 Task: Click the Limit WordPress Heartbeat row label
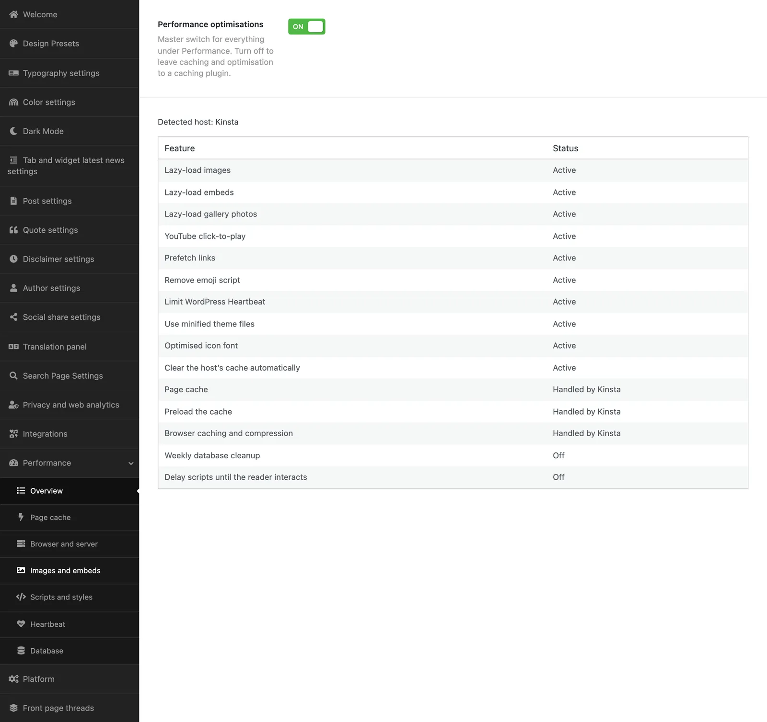pyautogui.click(x=215, y=302)
